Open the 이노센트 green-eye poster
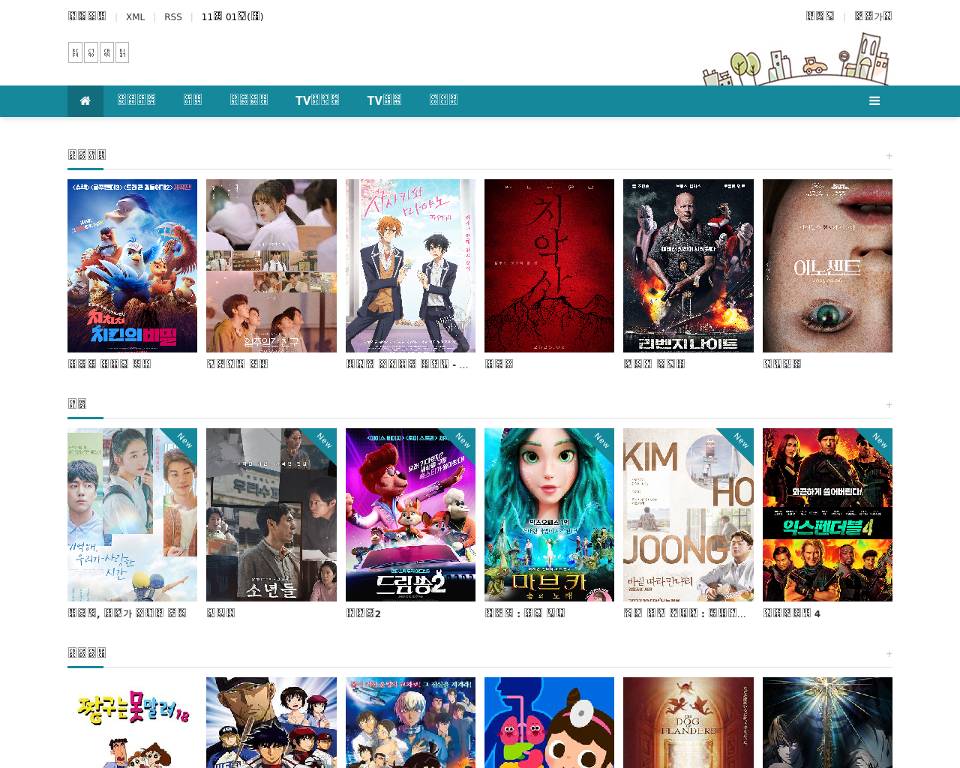Image resolution: width=960 pixels, height=768 pixels. 827,265
